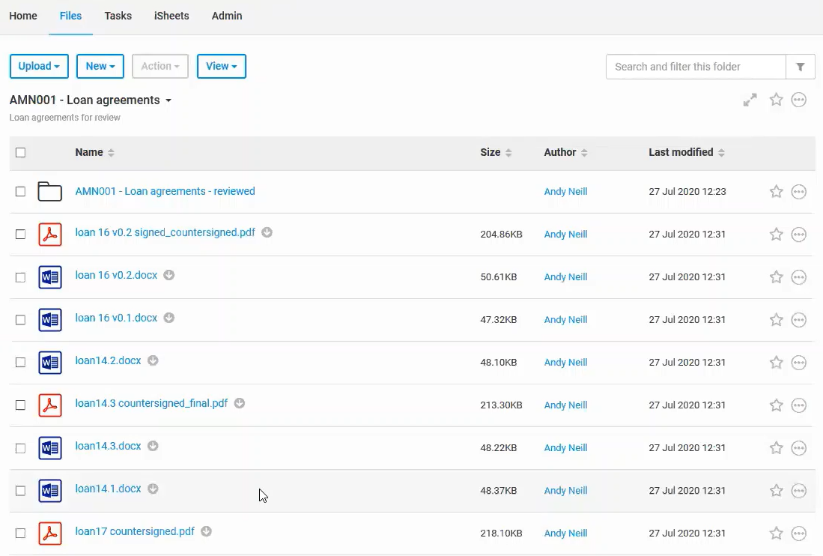Image resolution: width=823 pixels, height=556 pixels.
Task: Expand folder view with the fullscreen arrows icon
Action: [x=750, y=100]
